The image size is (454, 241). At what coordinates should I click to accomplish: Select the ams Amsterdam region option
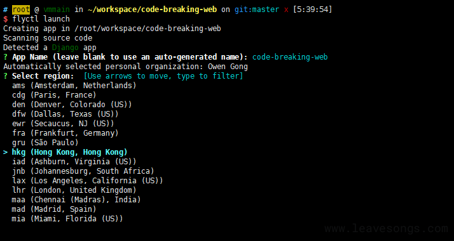point(74,86)
